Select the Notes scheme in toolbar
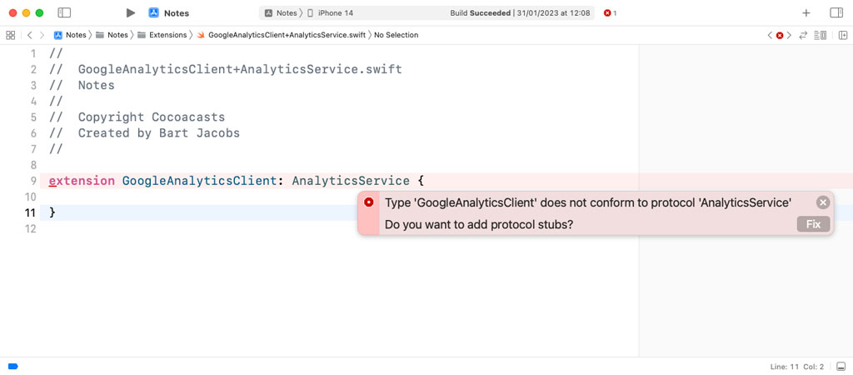The image size is (853, 375). (281, 13)
